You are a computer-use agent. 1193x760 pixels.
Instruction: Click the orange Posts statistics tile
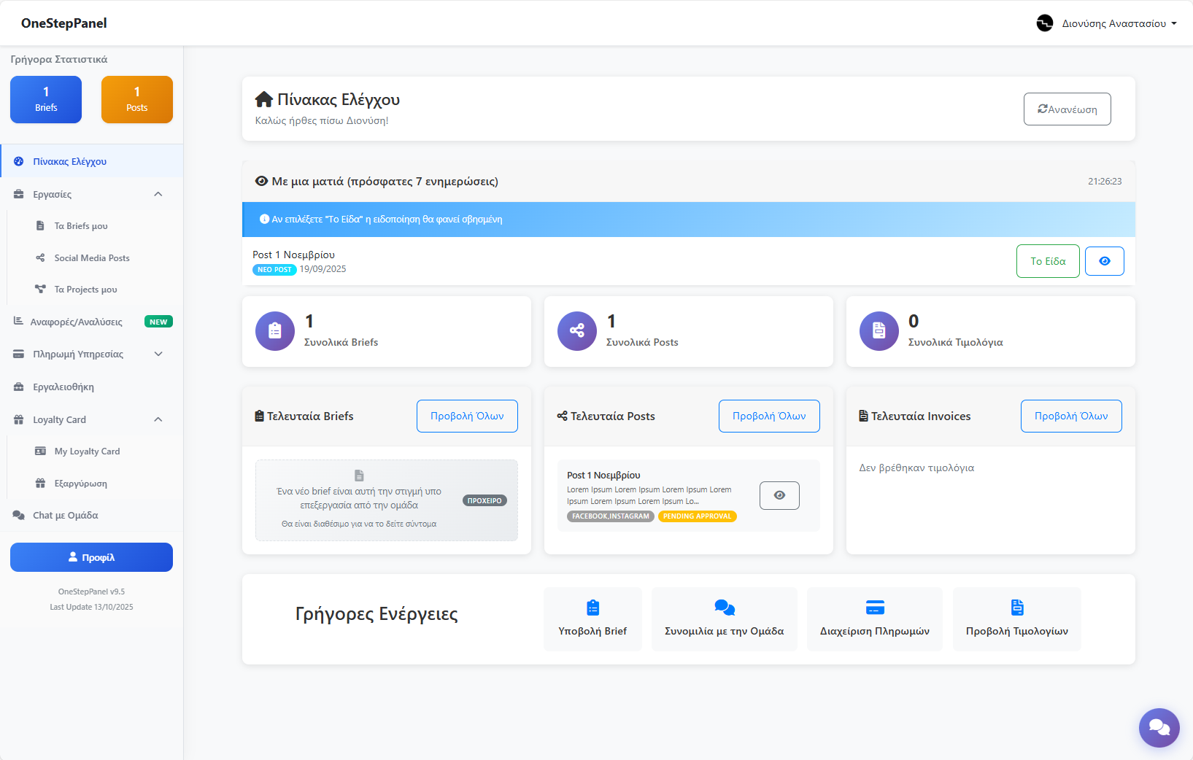[136, 100]
